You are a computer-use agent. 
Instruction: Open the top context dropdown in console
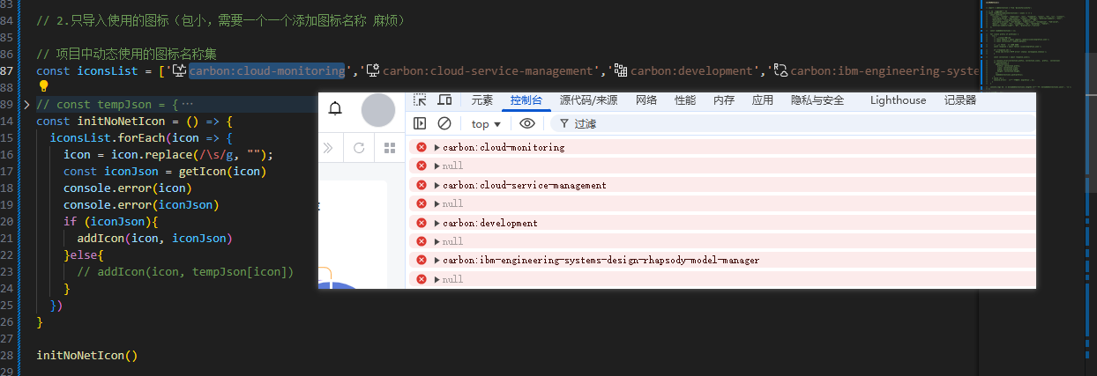pyautogui.click(x=486, y=124)
